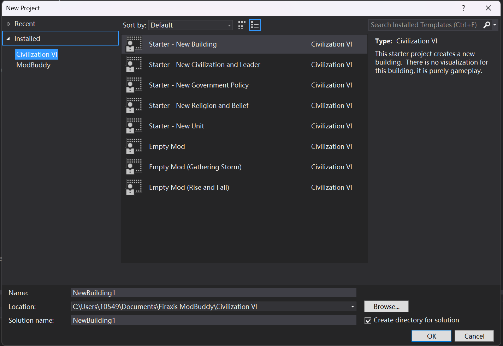Image resolution: width=503 pixels, height=346 pixels.
Task: Switch to small icons view
Action: (242, 25)
